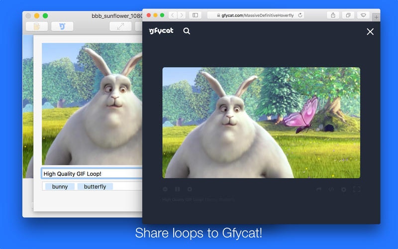Viewport: 398px width, 249px height.
Task: Click the faint share arrow under the video
Action: click(x=319, y=189)
